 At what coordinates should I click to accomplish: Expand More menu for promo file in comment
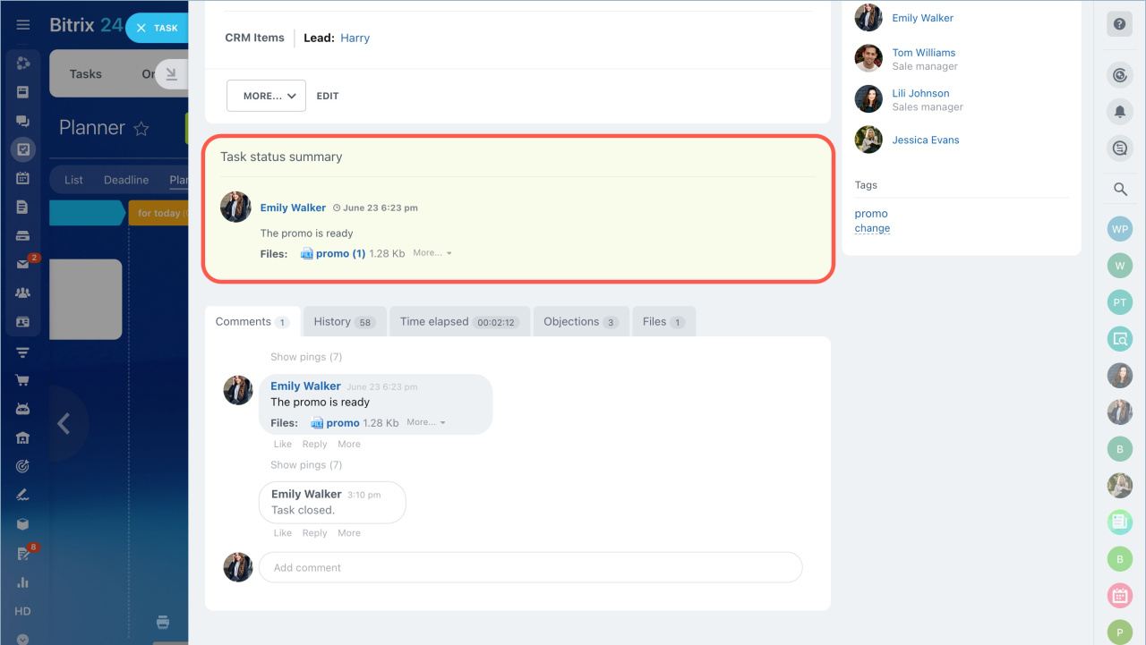tap(426, 422)
